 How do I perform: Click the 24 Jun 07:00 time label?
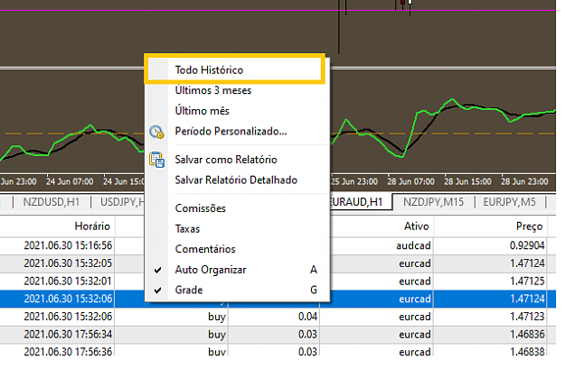click(70, 181)
